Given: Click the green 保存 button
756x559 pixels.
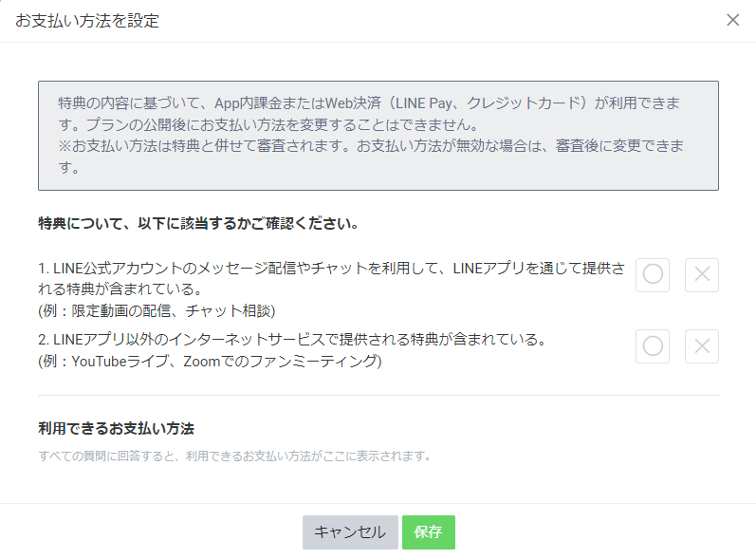Looking at the screenshot, I should point(428,532).
